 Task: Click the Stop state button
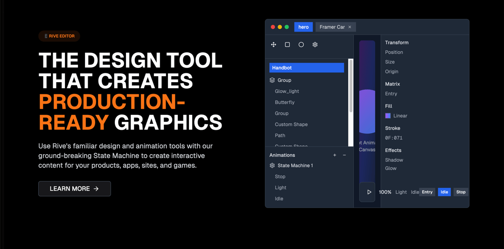point(461,192)
